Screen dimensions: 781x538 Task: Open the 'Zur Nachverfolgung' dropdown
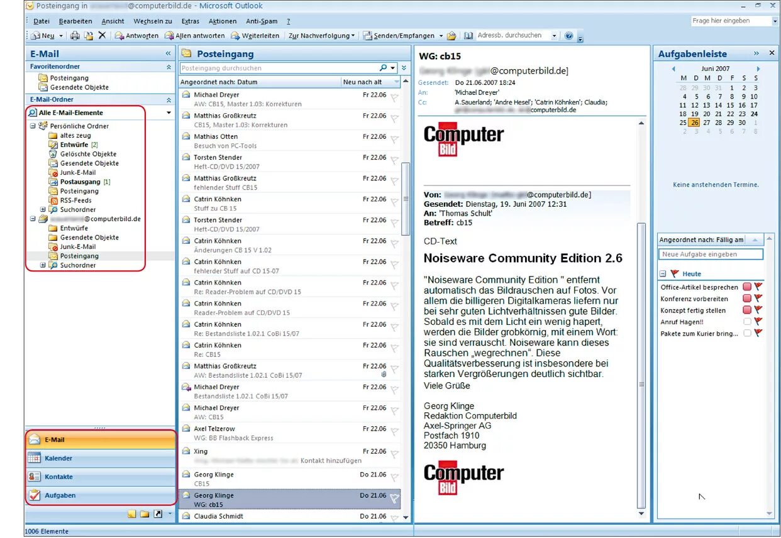[x=321, y=36]
